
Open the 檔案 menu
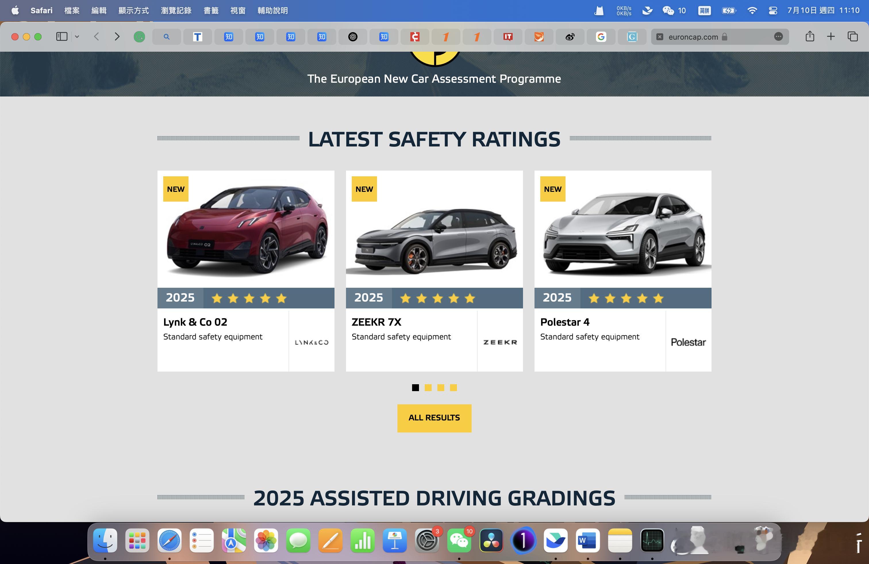[x=72, y=11]
